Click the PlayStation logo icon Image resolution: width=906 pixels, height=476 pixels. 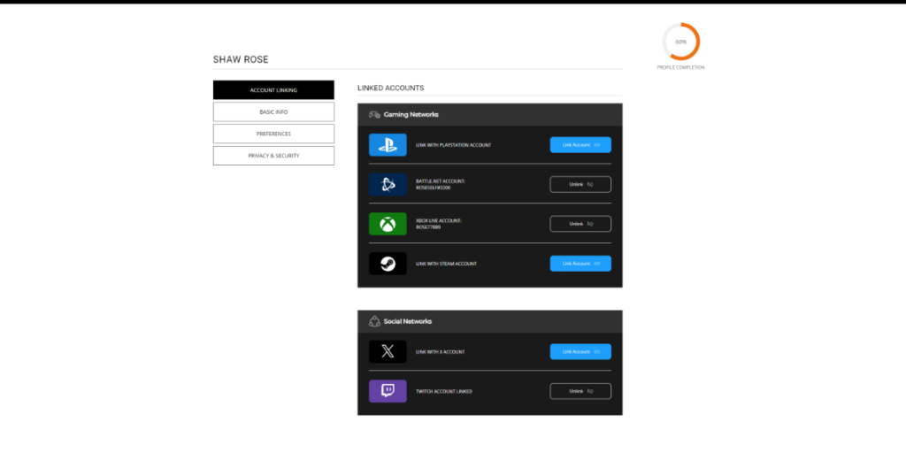tap(388, 144)
